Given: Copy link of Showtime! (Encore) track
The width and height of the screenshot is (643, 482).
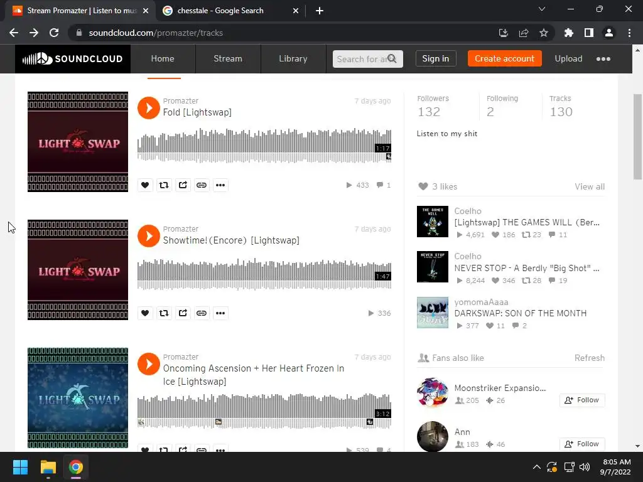Looking at the screenshot, I should pyautogui.click(x=202, y=313).
